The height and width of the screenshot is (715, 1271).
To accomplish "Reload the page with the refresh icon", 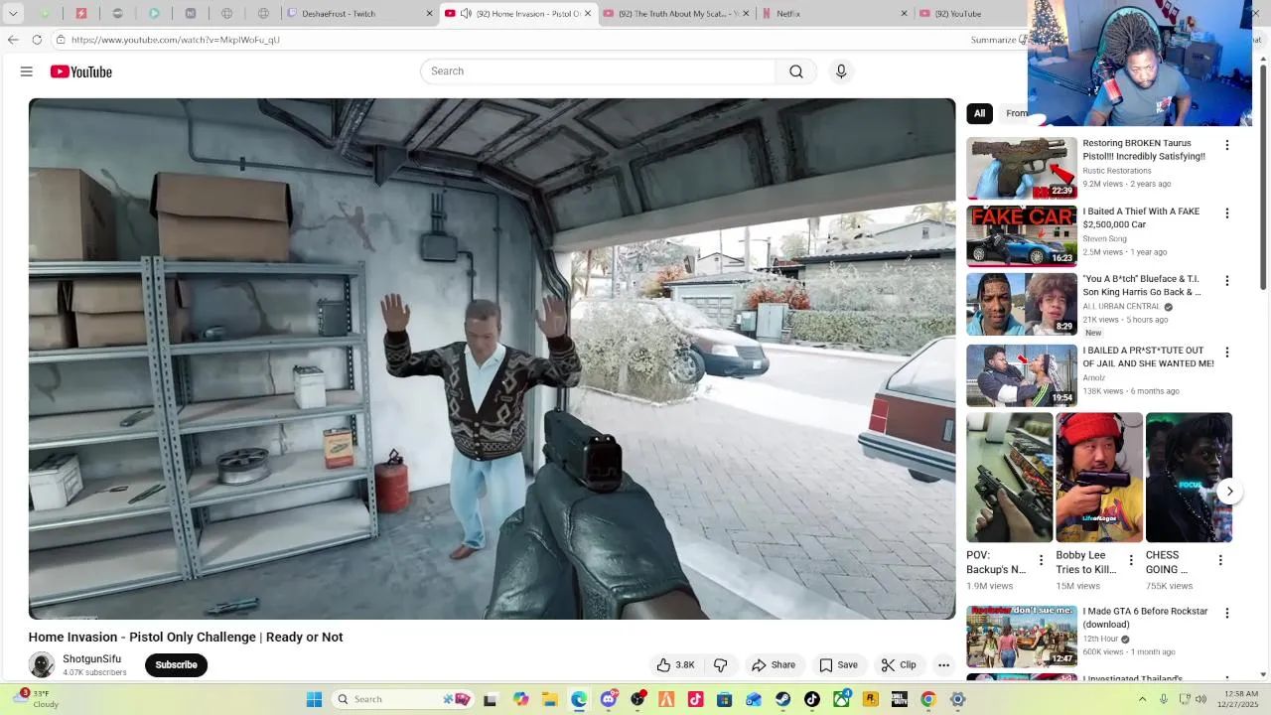I will [37, 40].
